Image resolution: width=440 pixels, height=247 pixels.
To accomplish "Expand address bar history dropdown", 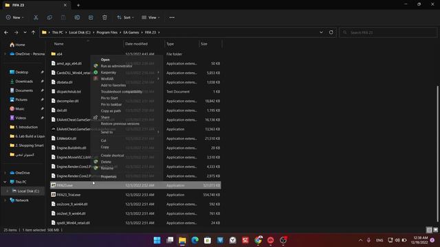I will 321,32.
